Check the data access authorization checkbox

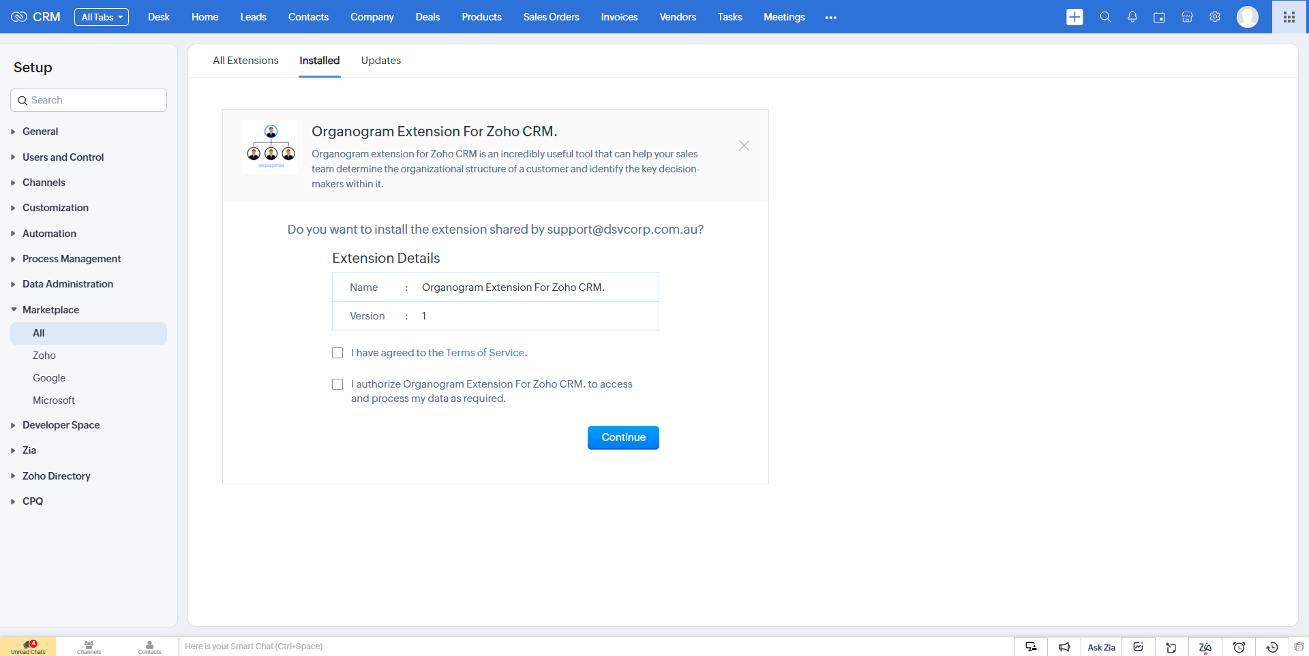click(337, 384)
